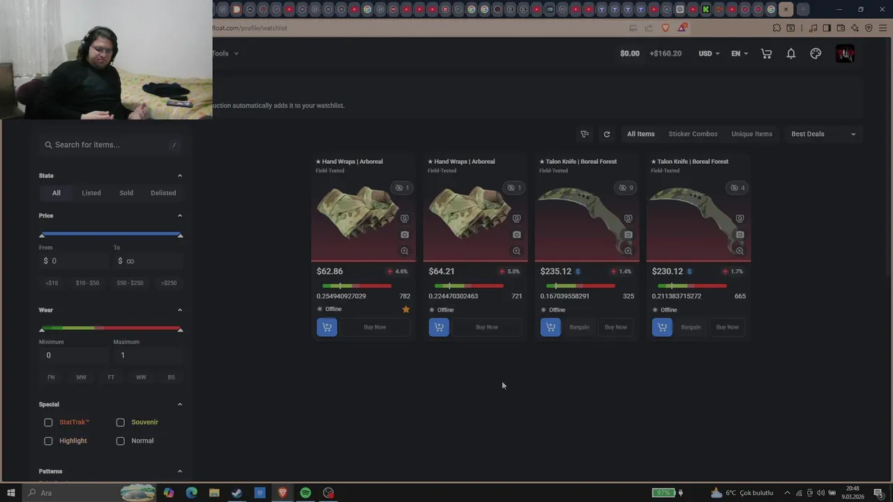The image size is (893, 502).
Task: Enable the Highlight checkbox
Action: (x=48, y=441)
